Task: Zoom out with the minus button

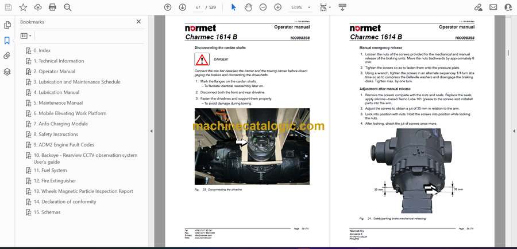Action: coord(263,7)
